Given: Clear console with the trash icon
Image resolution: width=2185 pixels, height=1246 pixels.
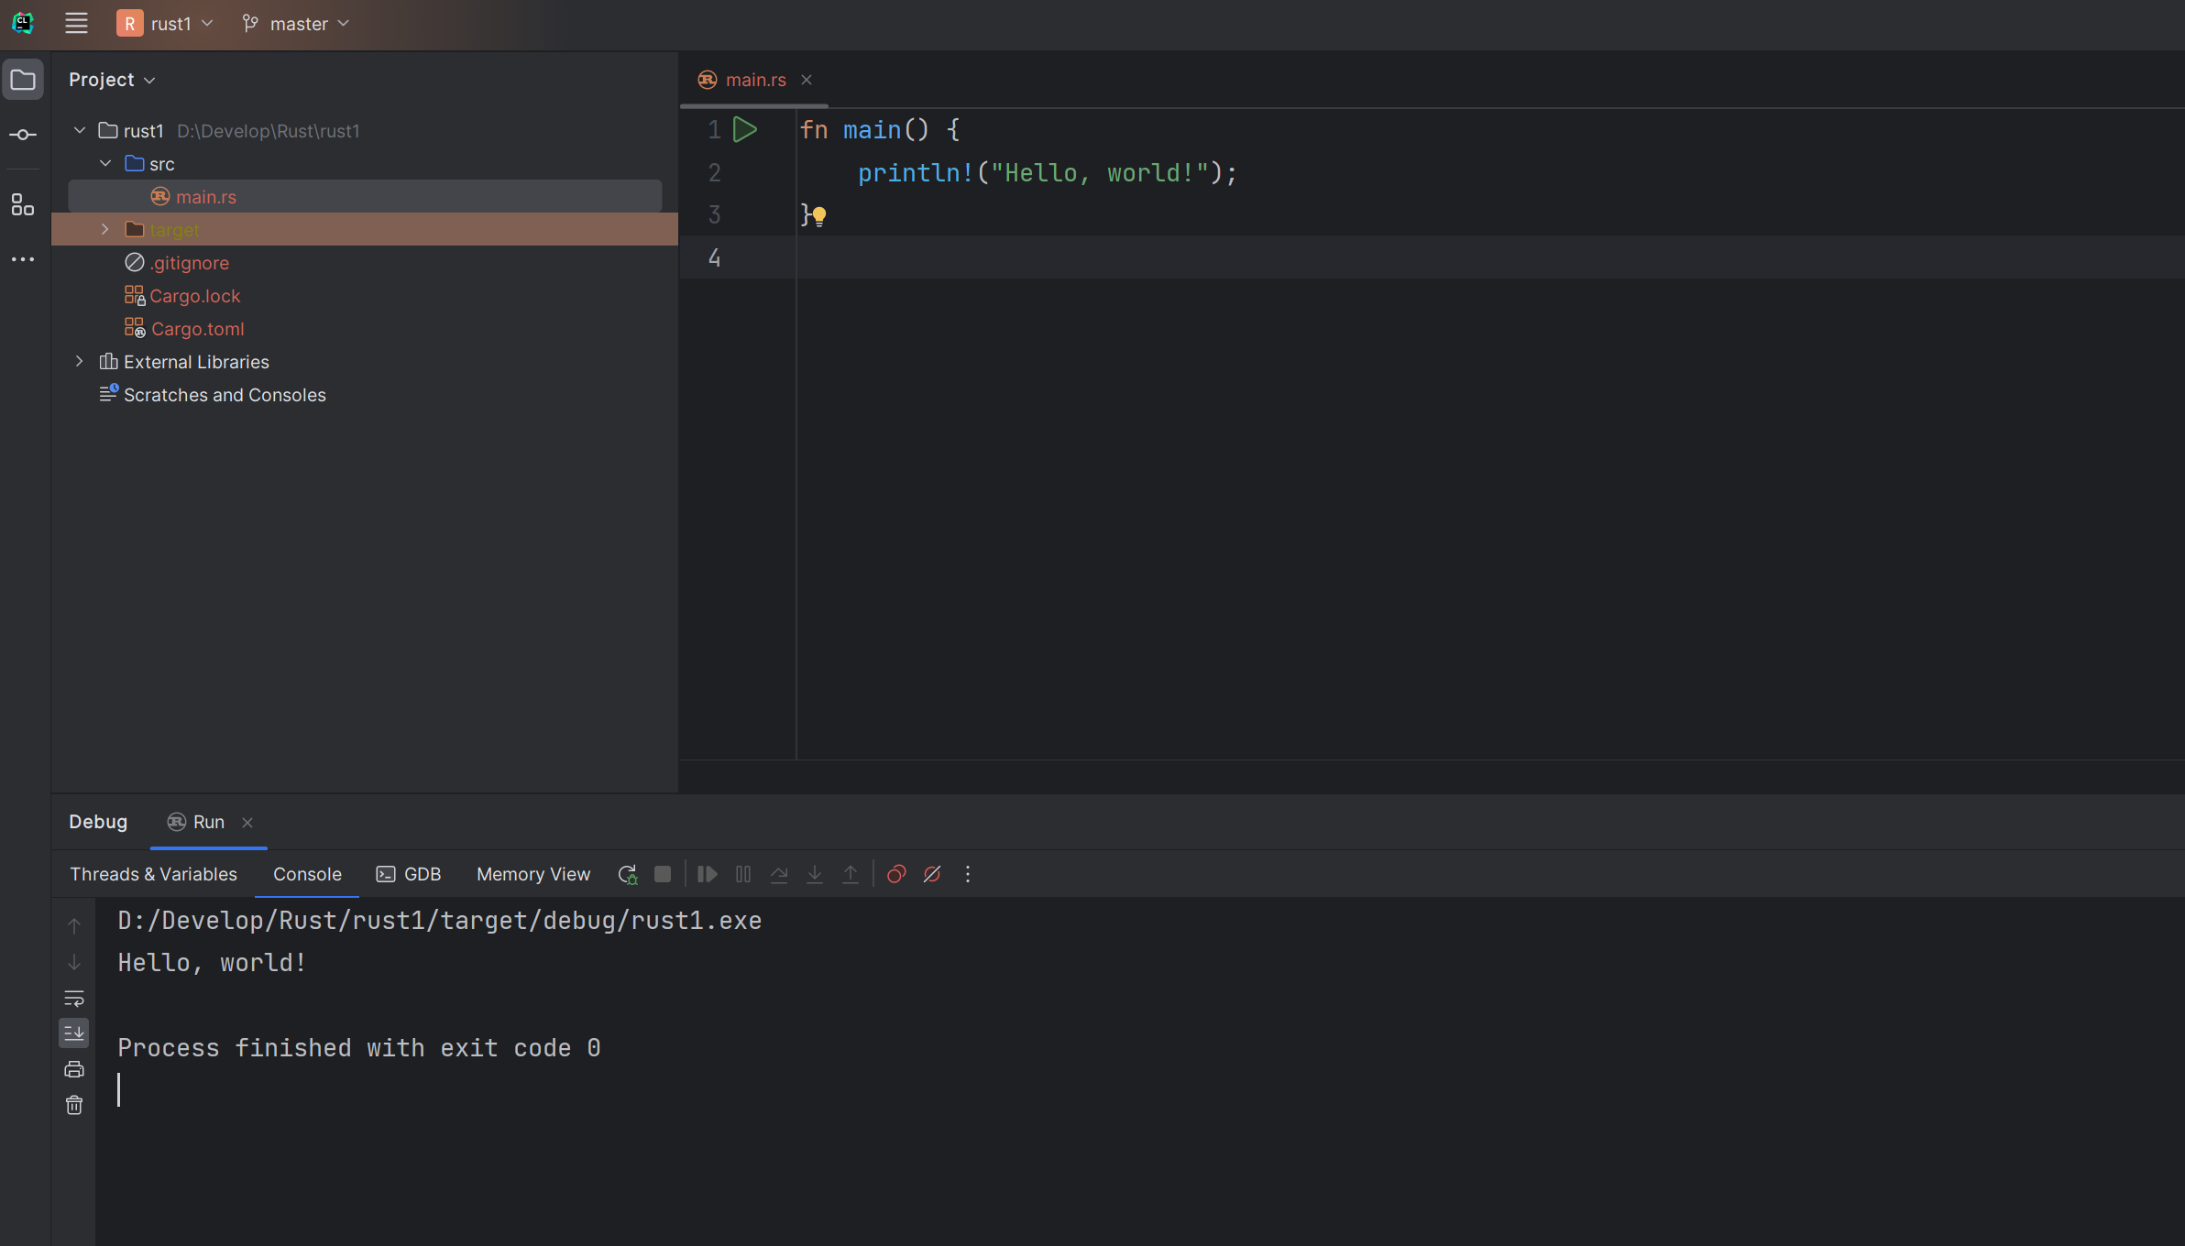Looking at the screenshot, I should (74, 1105).
